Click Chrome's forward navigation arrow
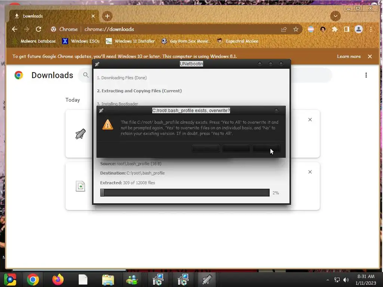 point(27,29)
